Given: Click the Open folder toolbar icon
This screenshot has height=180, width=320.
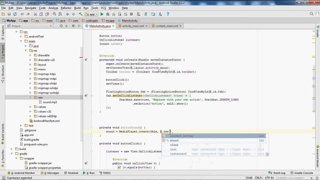Looking at the screenshot, I should (3, 14).
